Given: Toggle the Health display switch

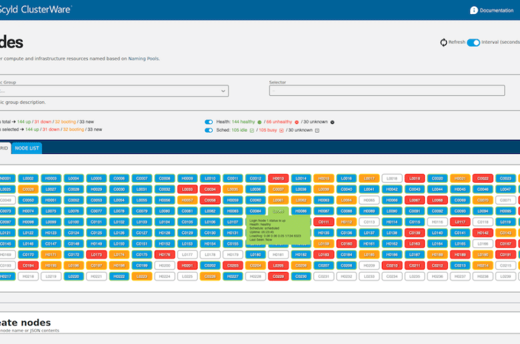Looking at the screenshot, I should click(209, 122).
